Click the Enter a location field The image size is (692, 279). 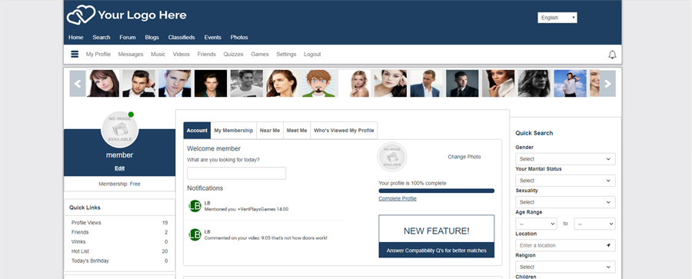(565, 245)
